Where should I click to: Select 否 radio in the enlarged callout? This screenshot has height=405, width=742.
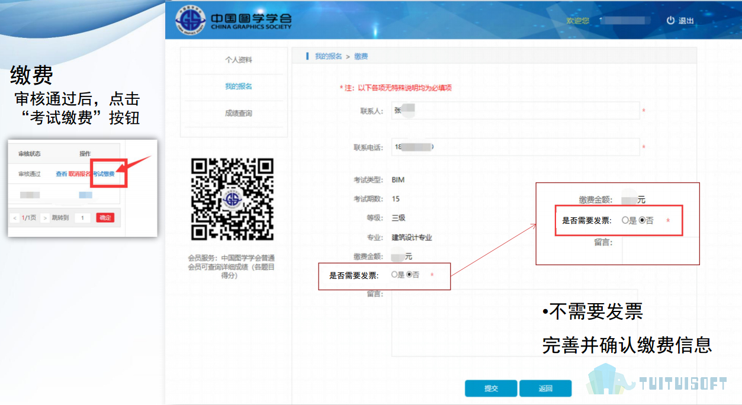(642, 220)
